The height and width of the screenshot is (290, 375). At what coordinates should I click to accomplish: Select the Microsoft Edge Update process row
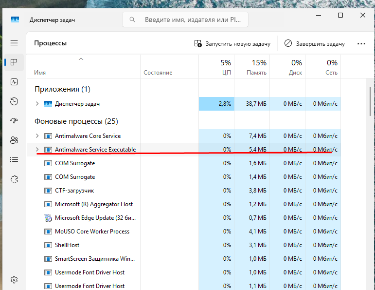coord(183,218)
